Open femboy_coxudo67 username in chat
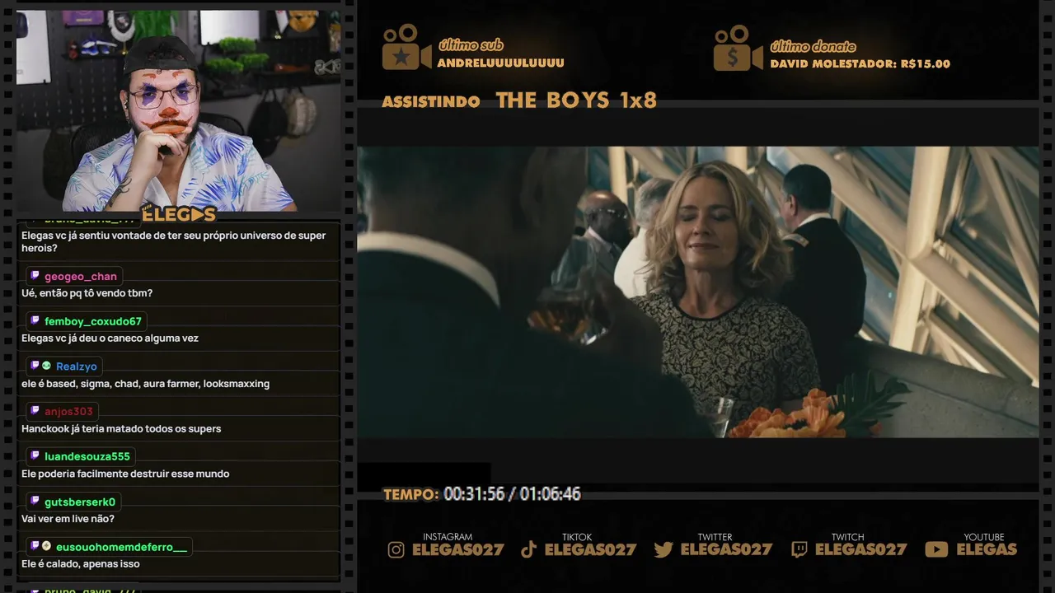Image resolution: width=1055 pixels, height=593 pixels. pyautogui.click(x=93, y=321)
